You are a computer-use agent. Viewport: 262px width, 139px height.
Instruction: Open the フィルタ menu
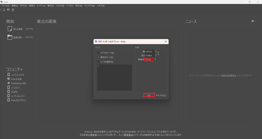[60, 6]
